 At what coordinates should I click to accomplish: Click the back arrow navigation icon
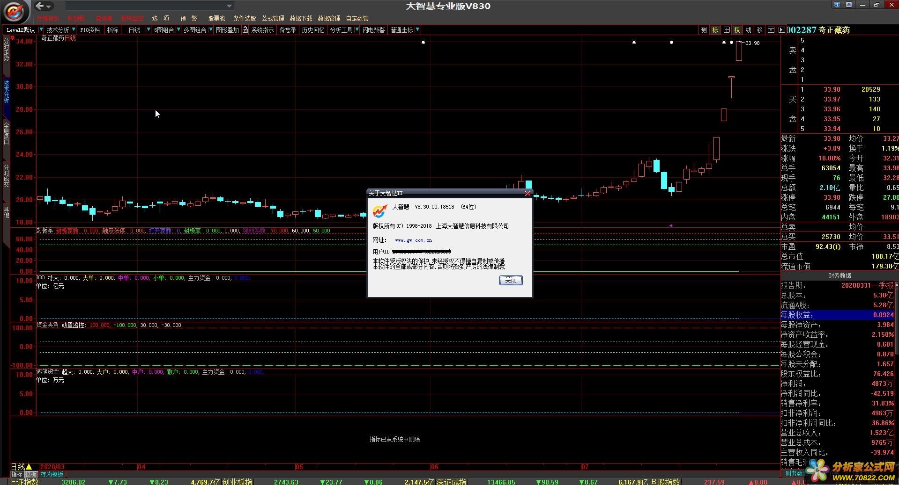click(x=40, y=6)
